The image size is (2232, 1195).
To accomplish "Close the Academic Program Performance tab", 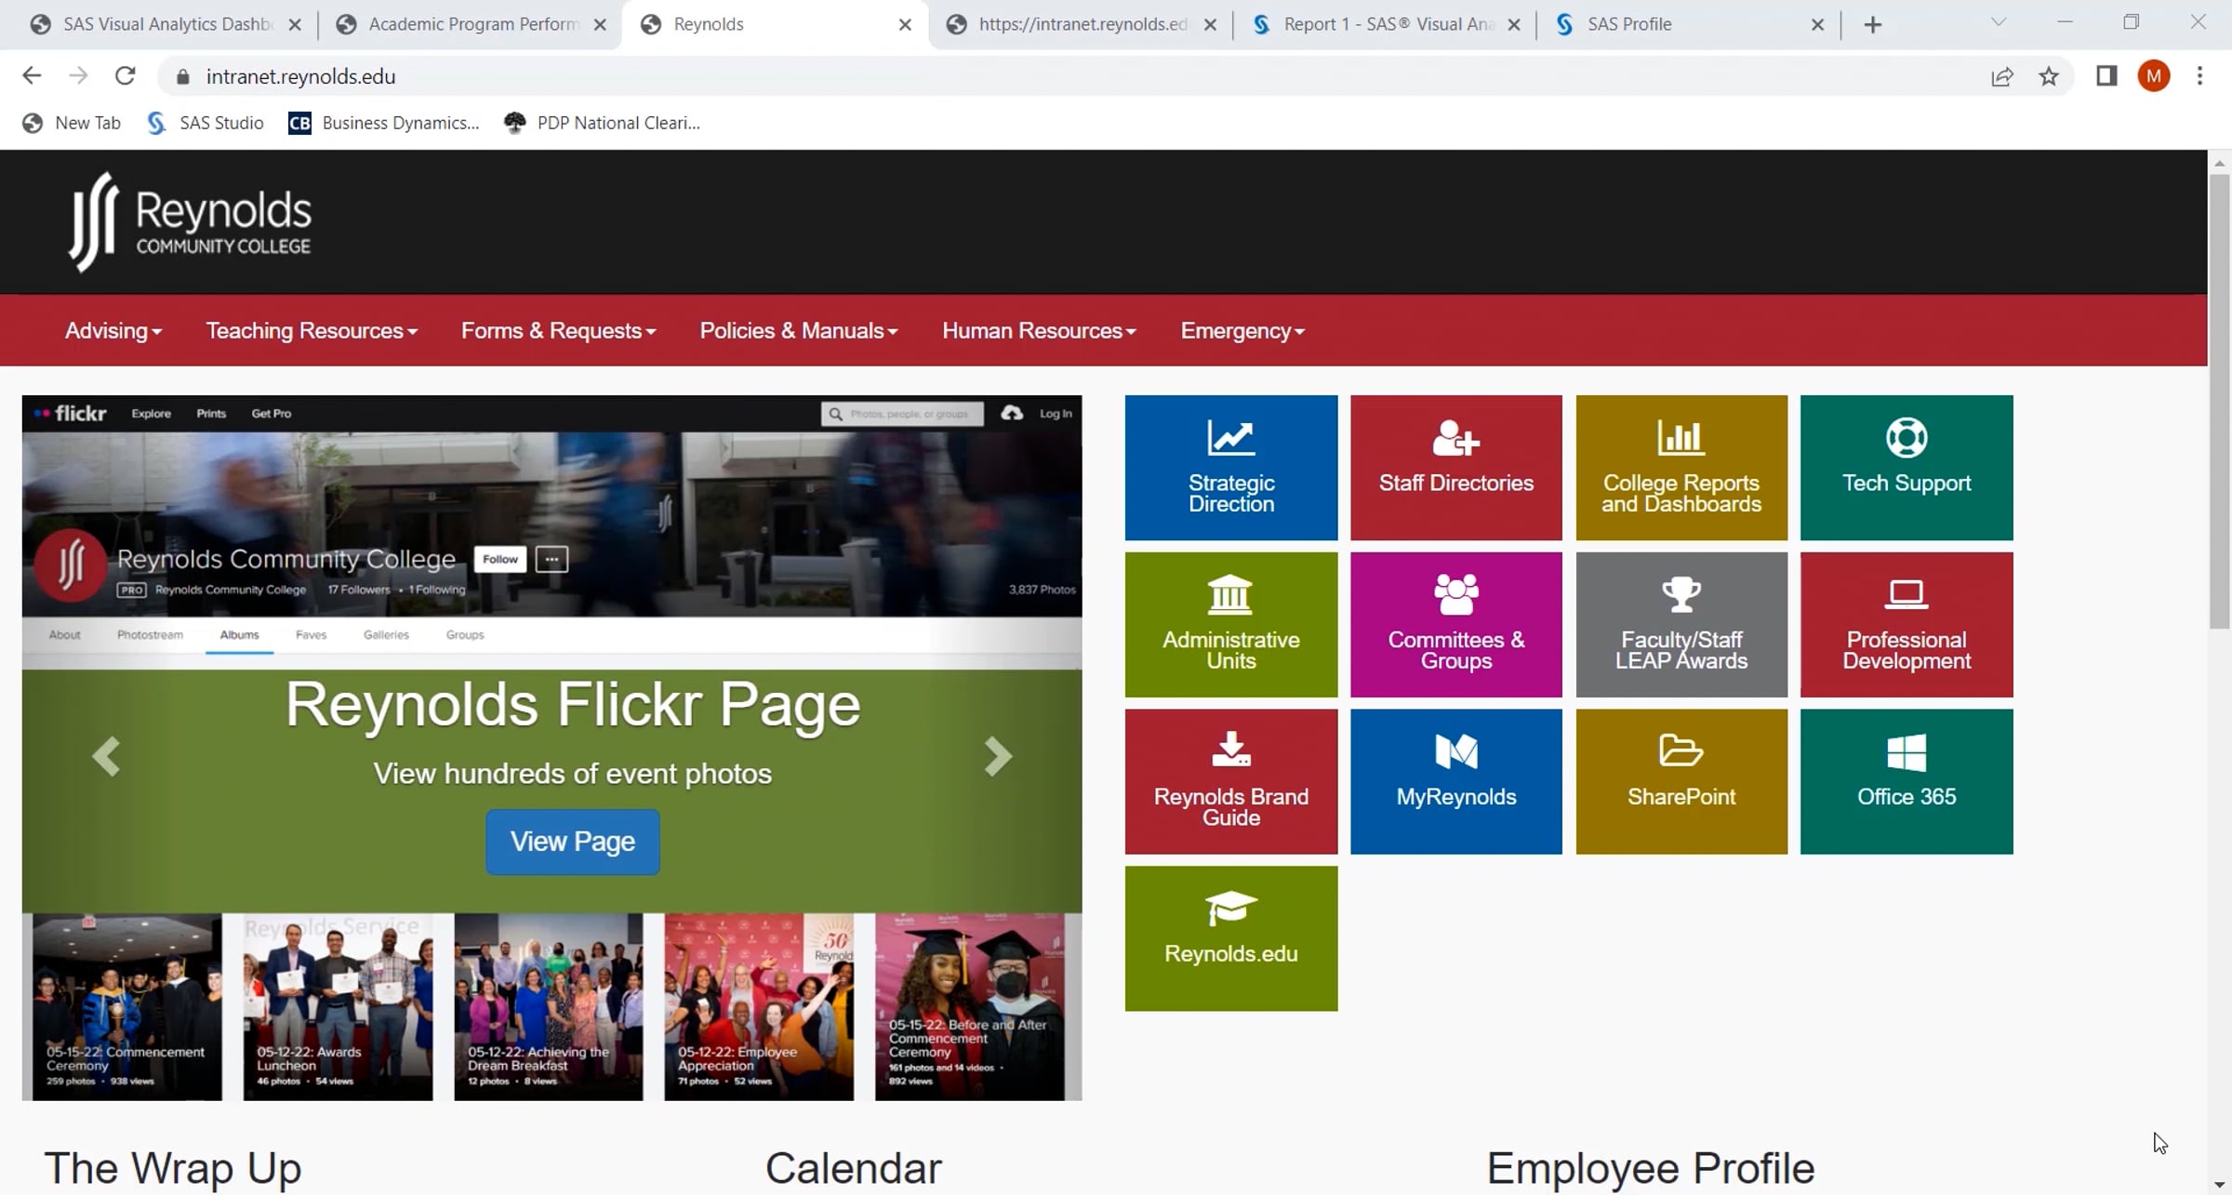I will 600,25.
